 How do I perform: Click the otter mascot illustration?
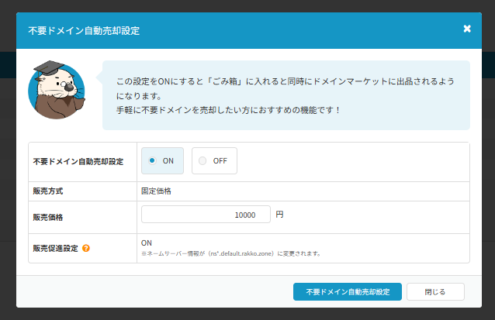pyautogui.click(x=56, y=91)
